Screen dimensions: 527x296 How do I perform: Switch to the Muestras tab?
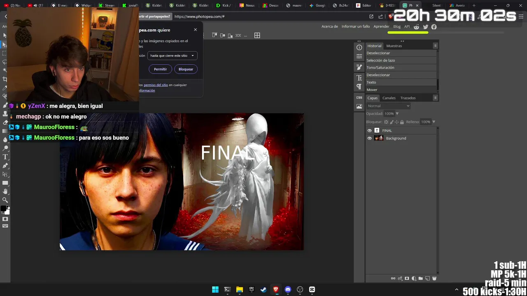tap(394, 46)
